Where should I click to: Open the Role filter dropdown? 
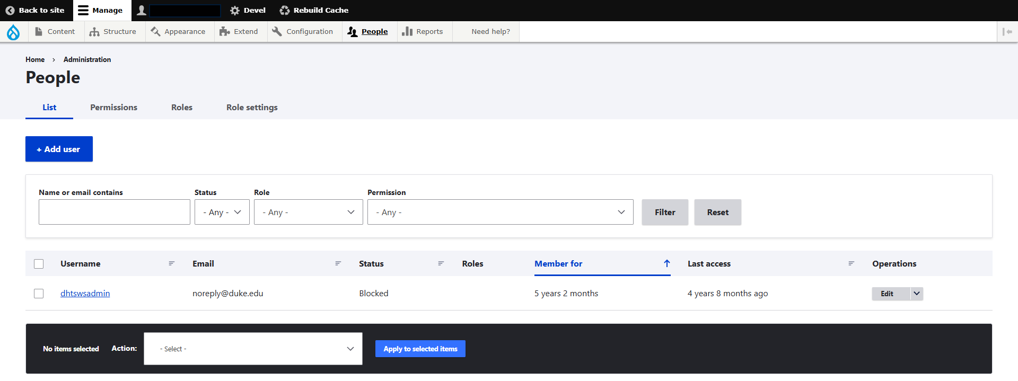coord(309,212)
